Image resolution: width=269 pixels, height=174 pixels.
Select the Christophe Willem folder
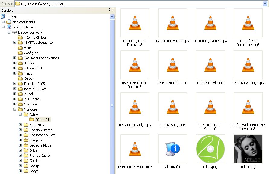(x=42, y=135)
